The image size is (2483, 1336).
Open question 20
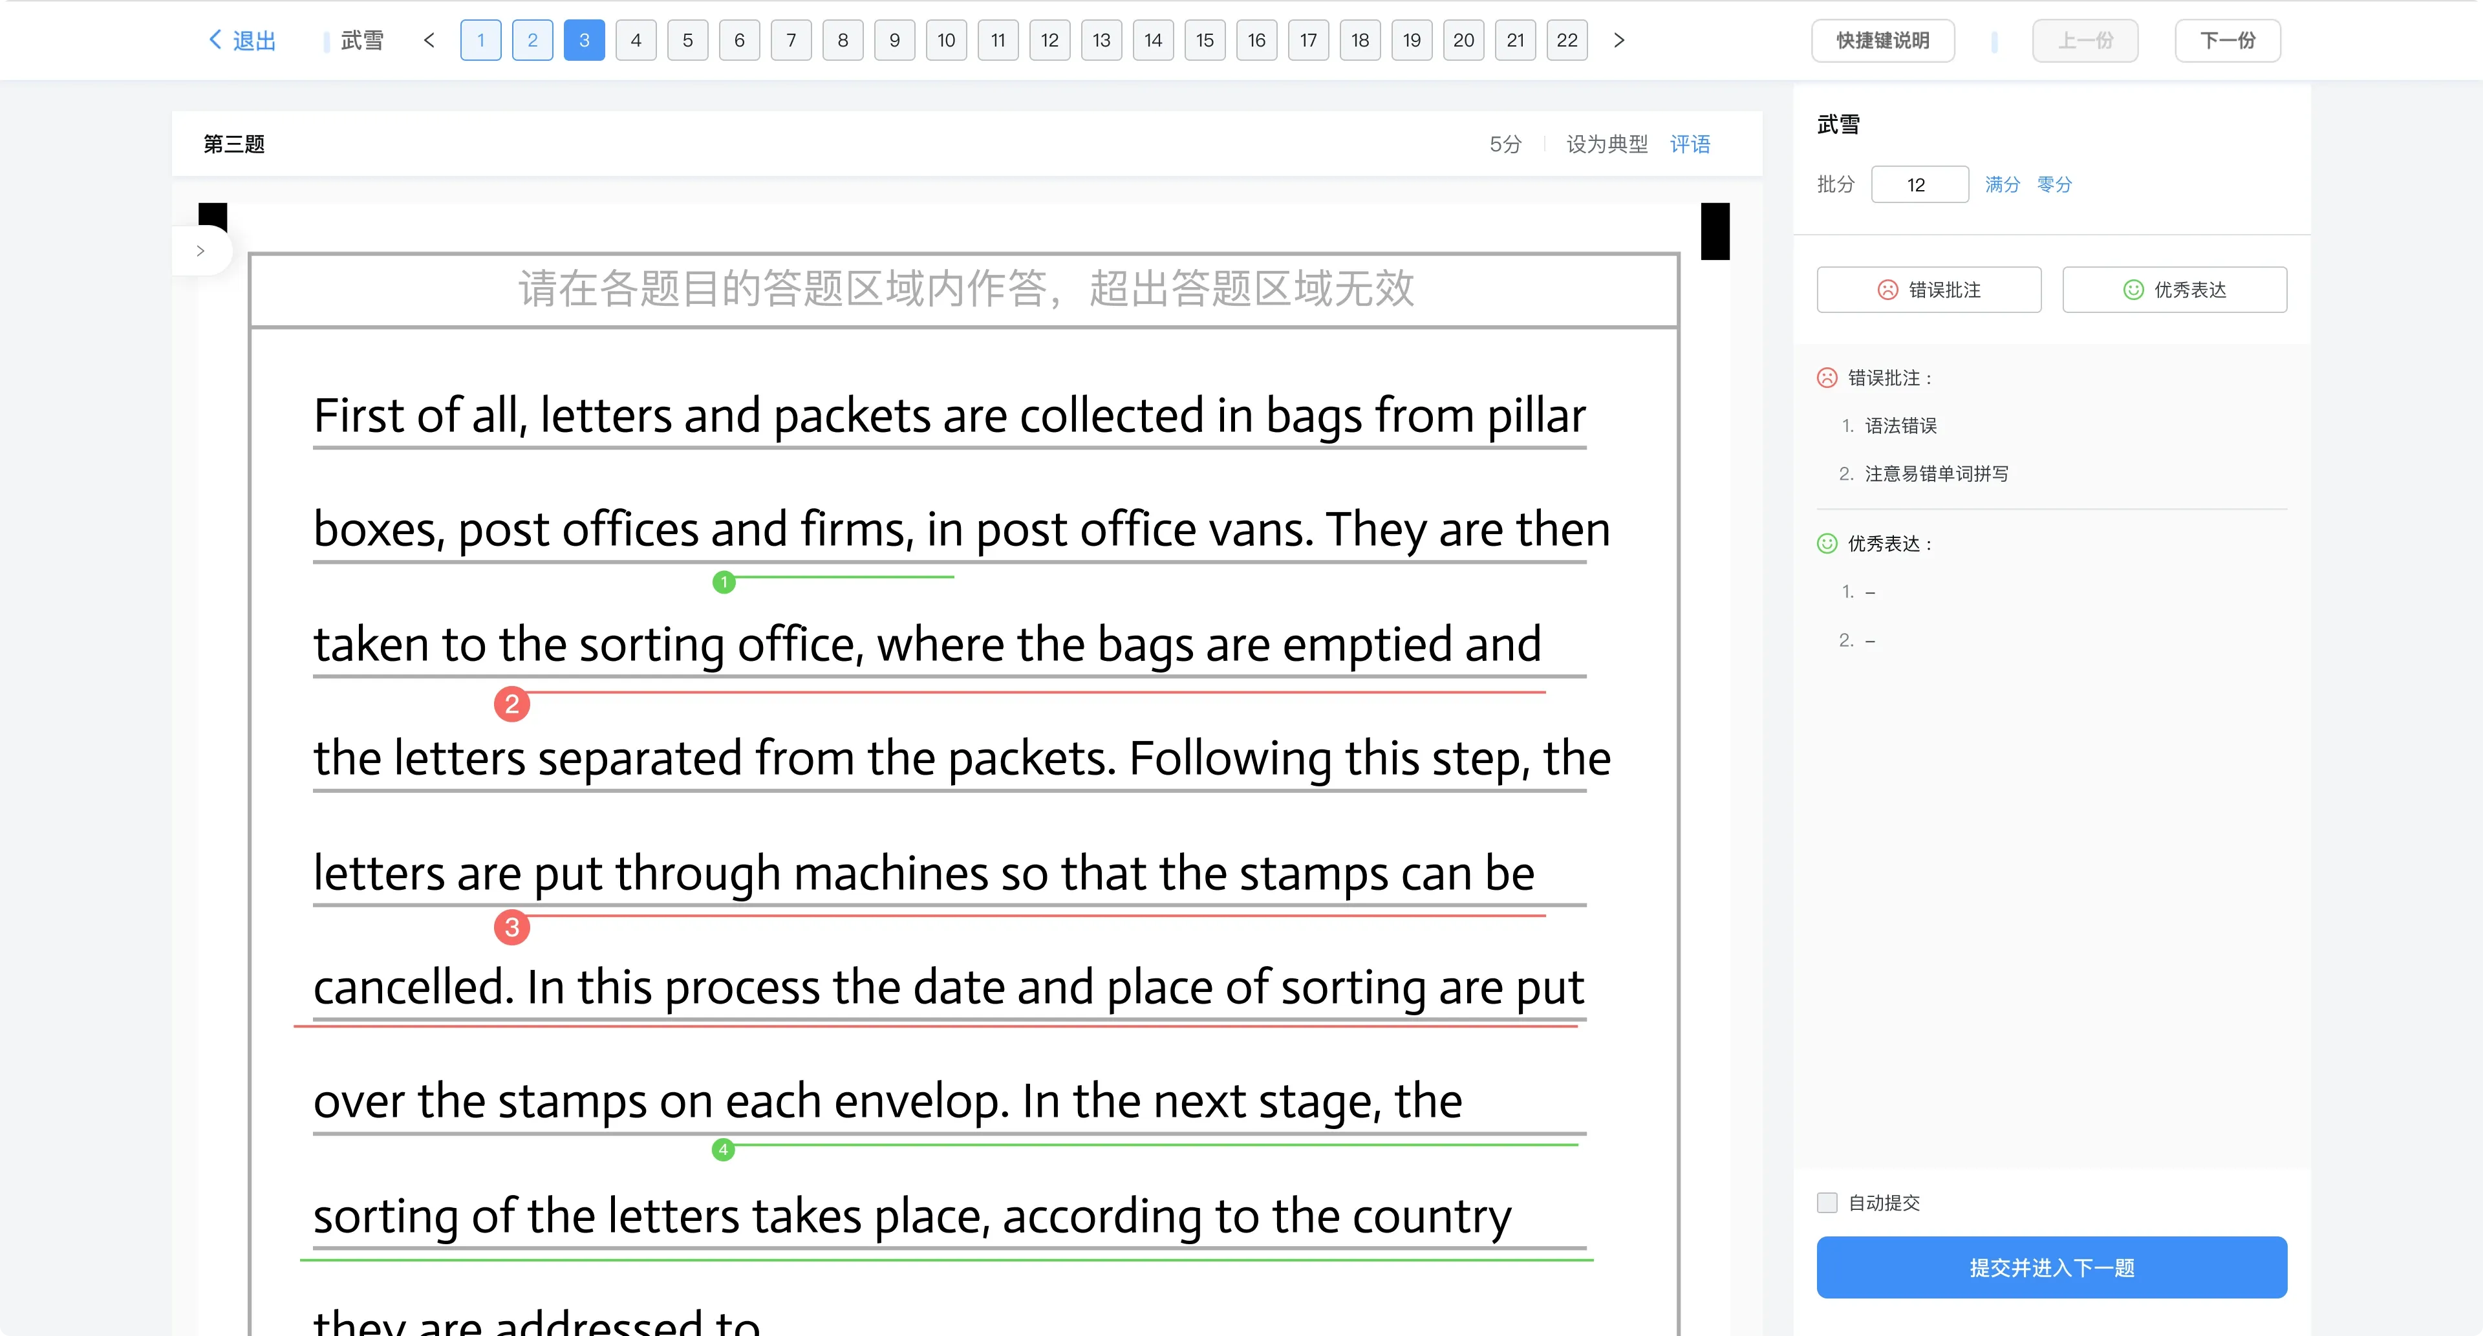[1463, 39]
